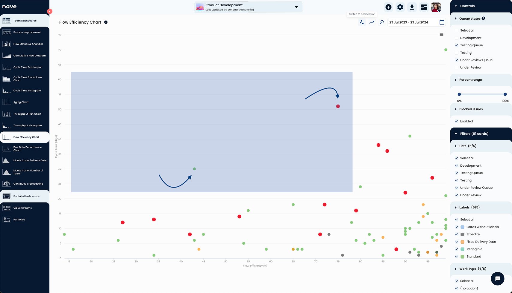Open the settings gear icon
This screenshot has height=293, width=512.
pyautogui.click(x=400, y=7)
